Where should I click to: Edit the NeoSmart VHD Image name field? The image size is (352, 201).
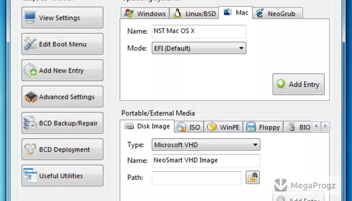206,160
